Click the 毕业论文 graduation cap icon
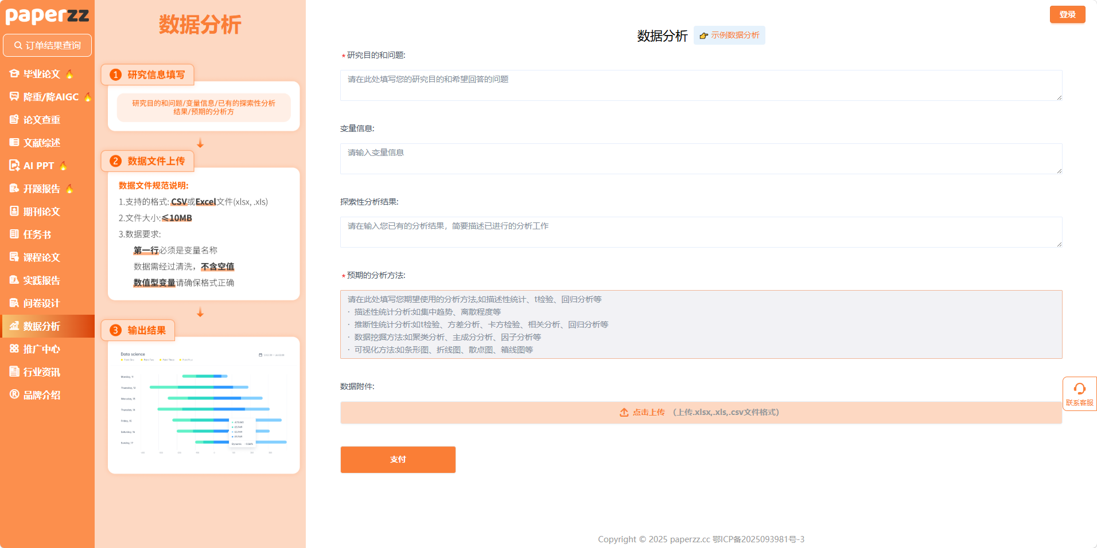 point(14,74)
